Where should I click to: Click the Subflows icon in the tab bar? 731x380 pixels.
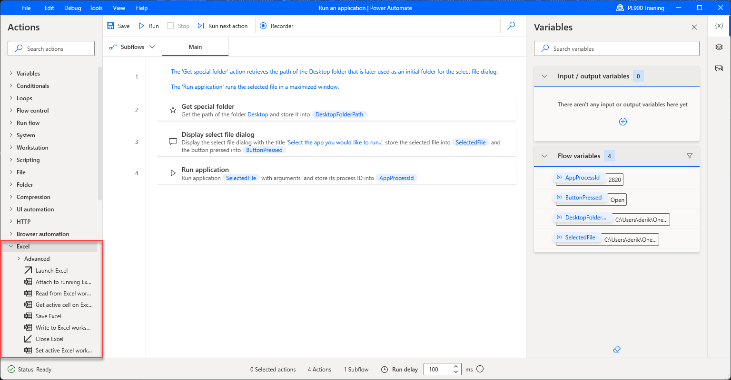pos(113,47)
